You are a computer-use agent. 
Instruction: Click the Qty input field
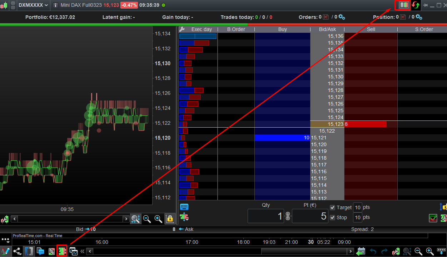(x=266, y=216)
